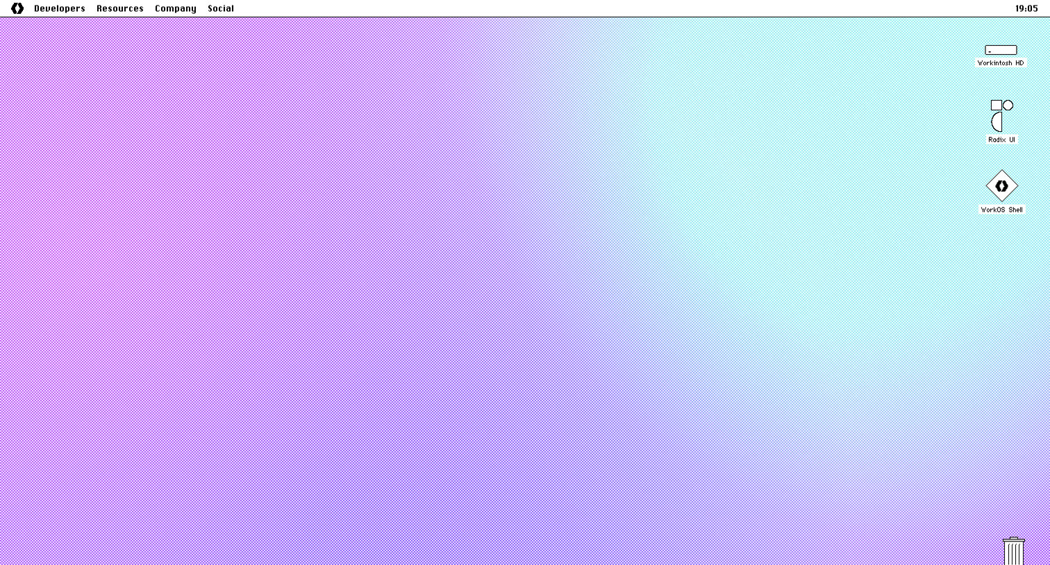Click the "Radix UI" label text
This screenshot has width=1050, height=565.
1001,140
